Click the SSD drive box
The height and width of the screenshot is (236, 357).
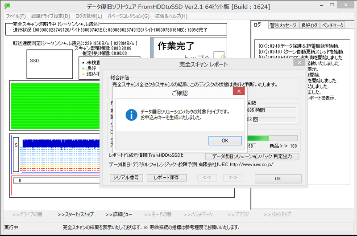pos(50,64)
